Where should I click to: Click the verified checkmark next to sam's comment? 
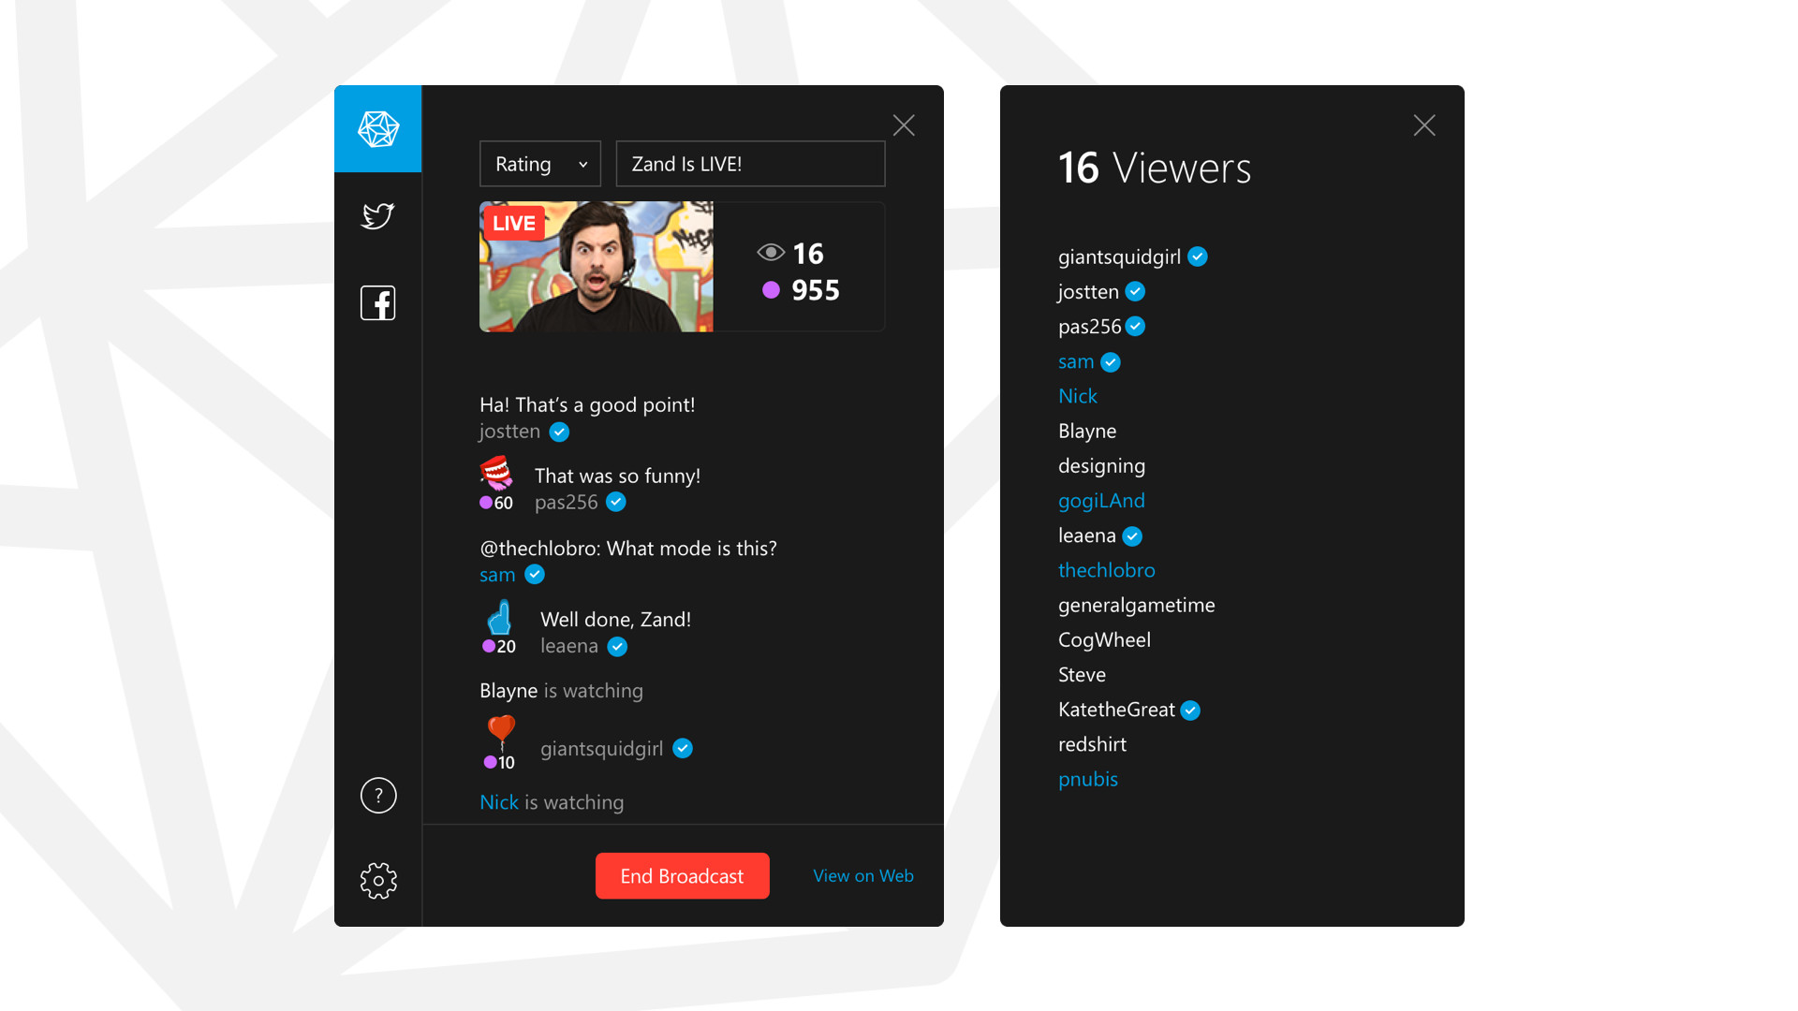click(535, 574)
